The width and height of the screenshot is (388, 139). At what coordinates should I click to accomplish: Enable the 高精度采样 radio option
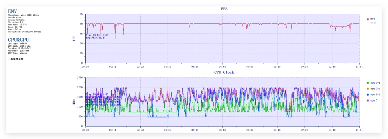(x=8, y=59)
